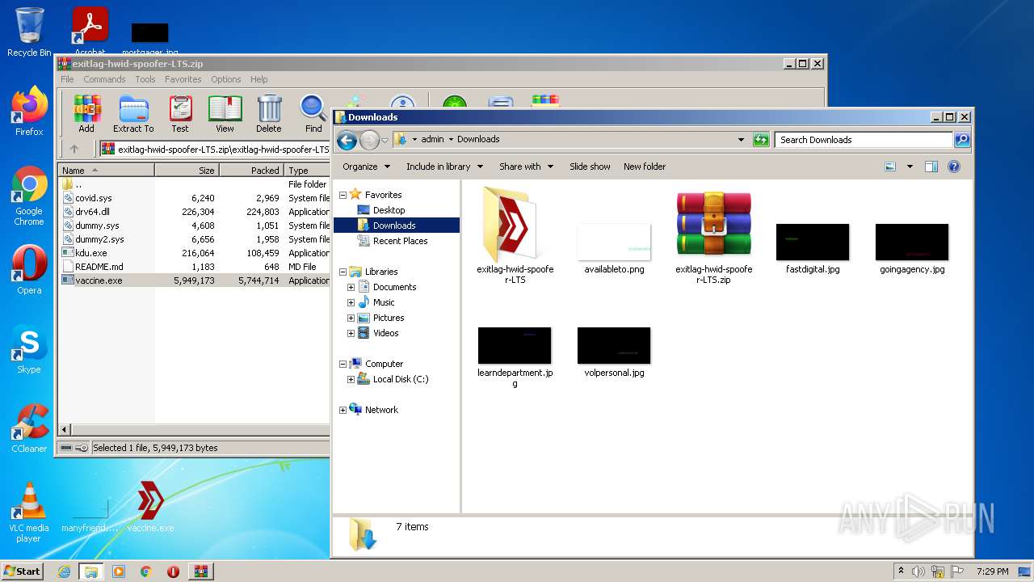
Task: Click the View icon in WinRAR
Action: (225, 113)
